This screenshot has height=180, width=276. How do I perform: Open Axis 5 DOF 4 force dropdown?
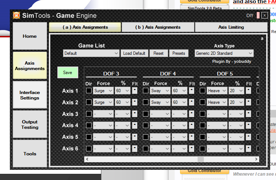tap(160, 137)
